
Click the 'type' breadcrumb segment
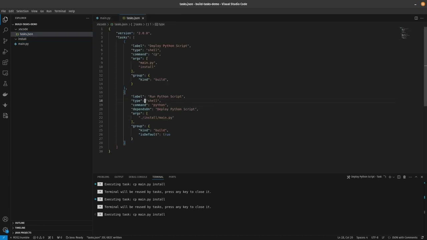(x=160, y=24)
